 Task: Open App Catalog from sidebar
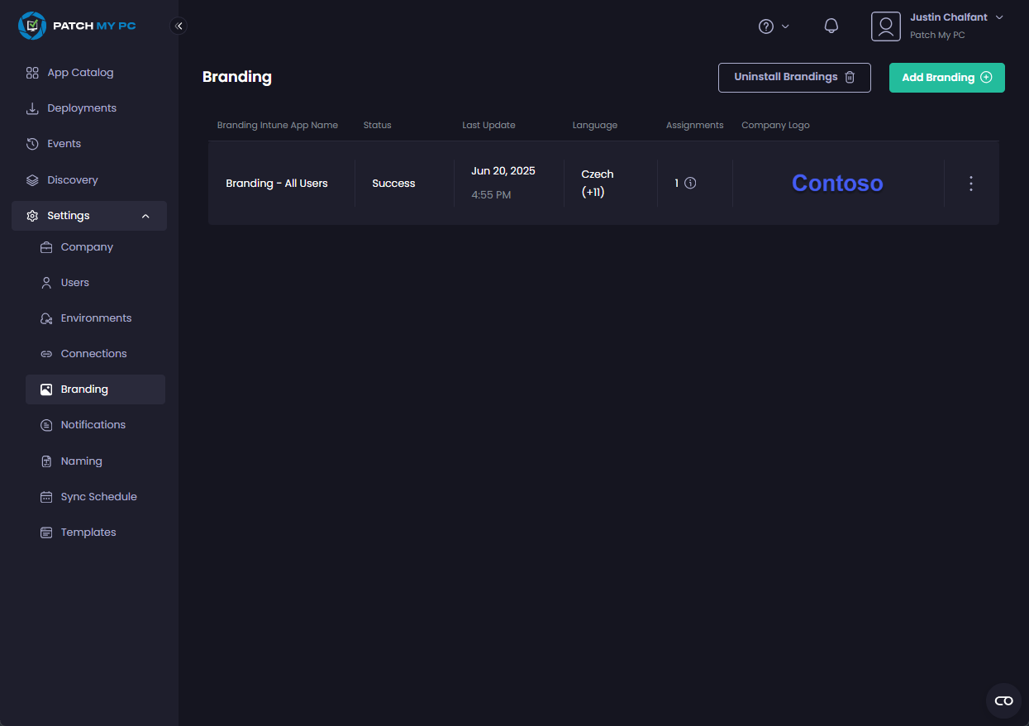point(80,73)
